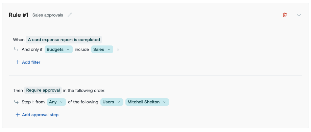Viewport: 311px width, 132px height.
Task: Open the Any approver dropdown
Action: (56, 102)
